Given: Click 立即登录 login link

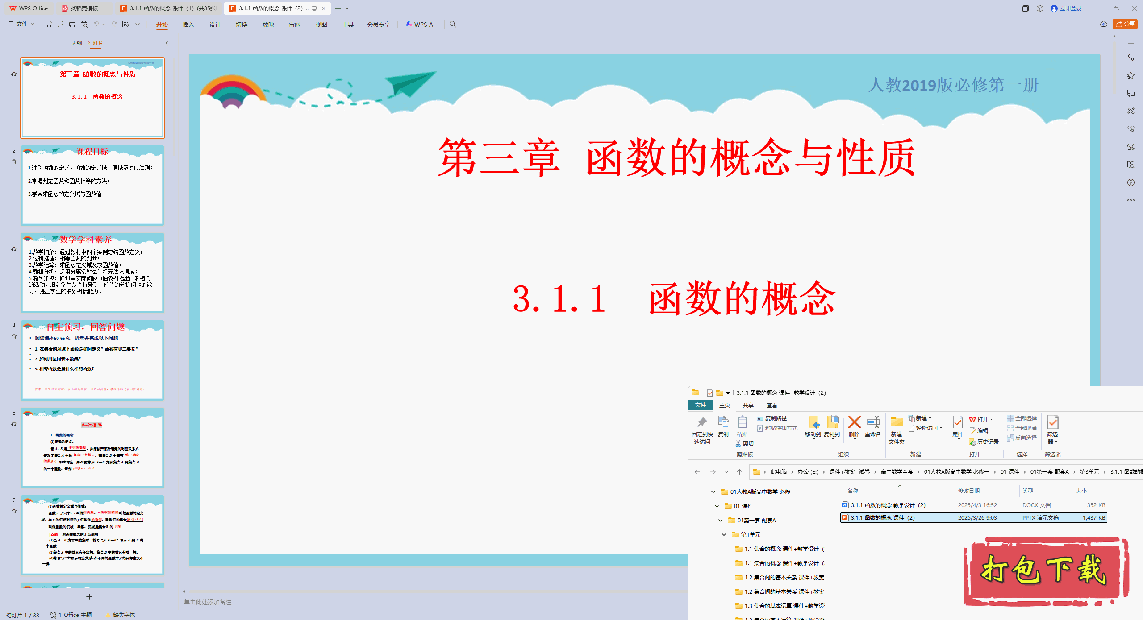Looking at the screenshot, I should click(1066, 8).
